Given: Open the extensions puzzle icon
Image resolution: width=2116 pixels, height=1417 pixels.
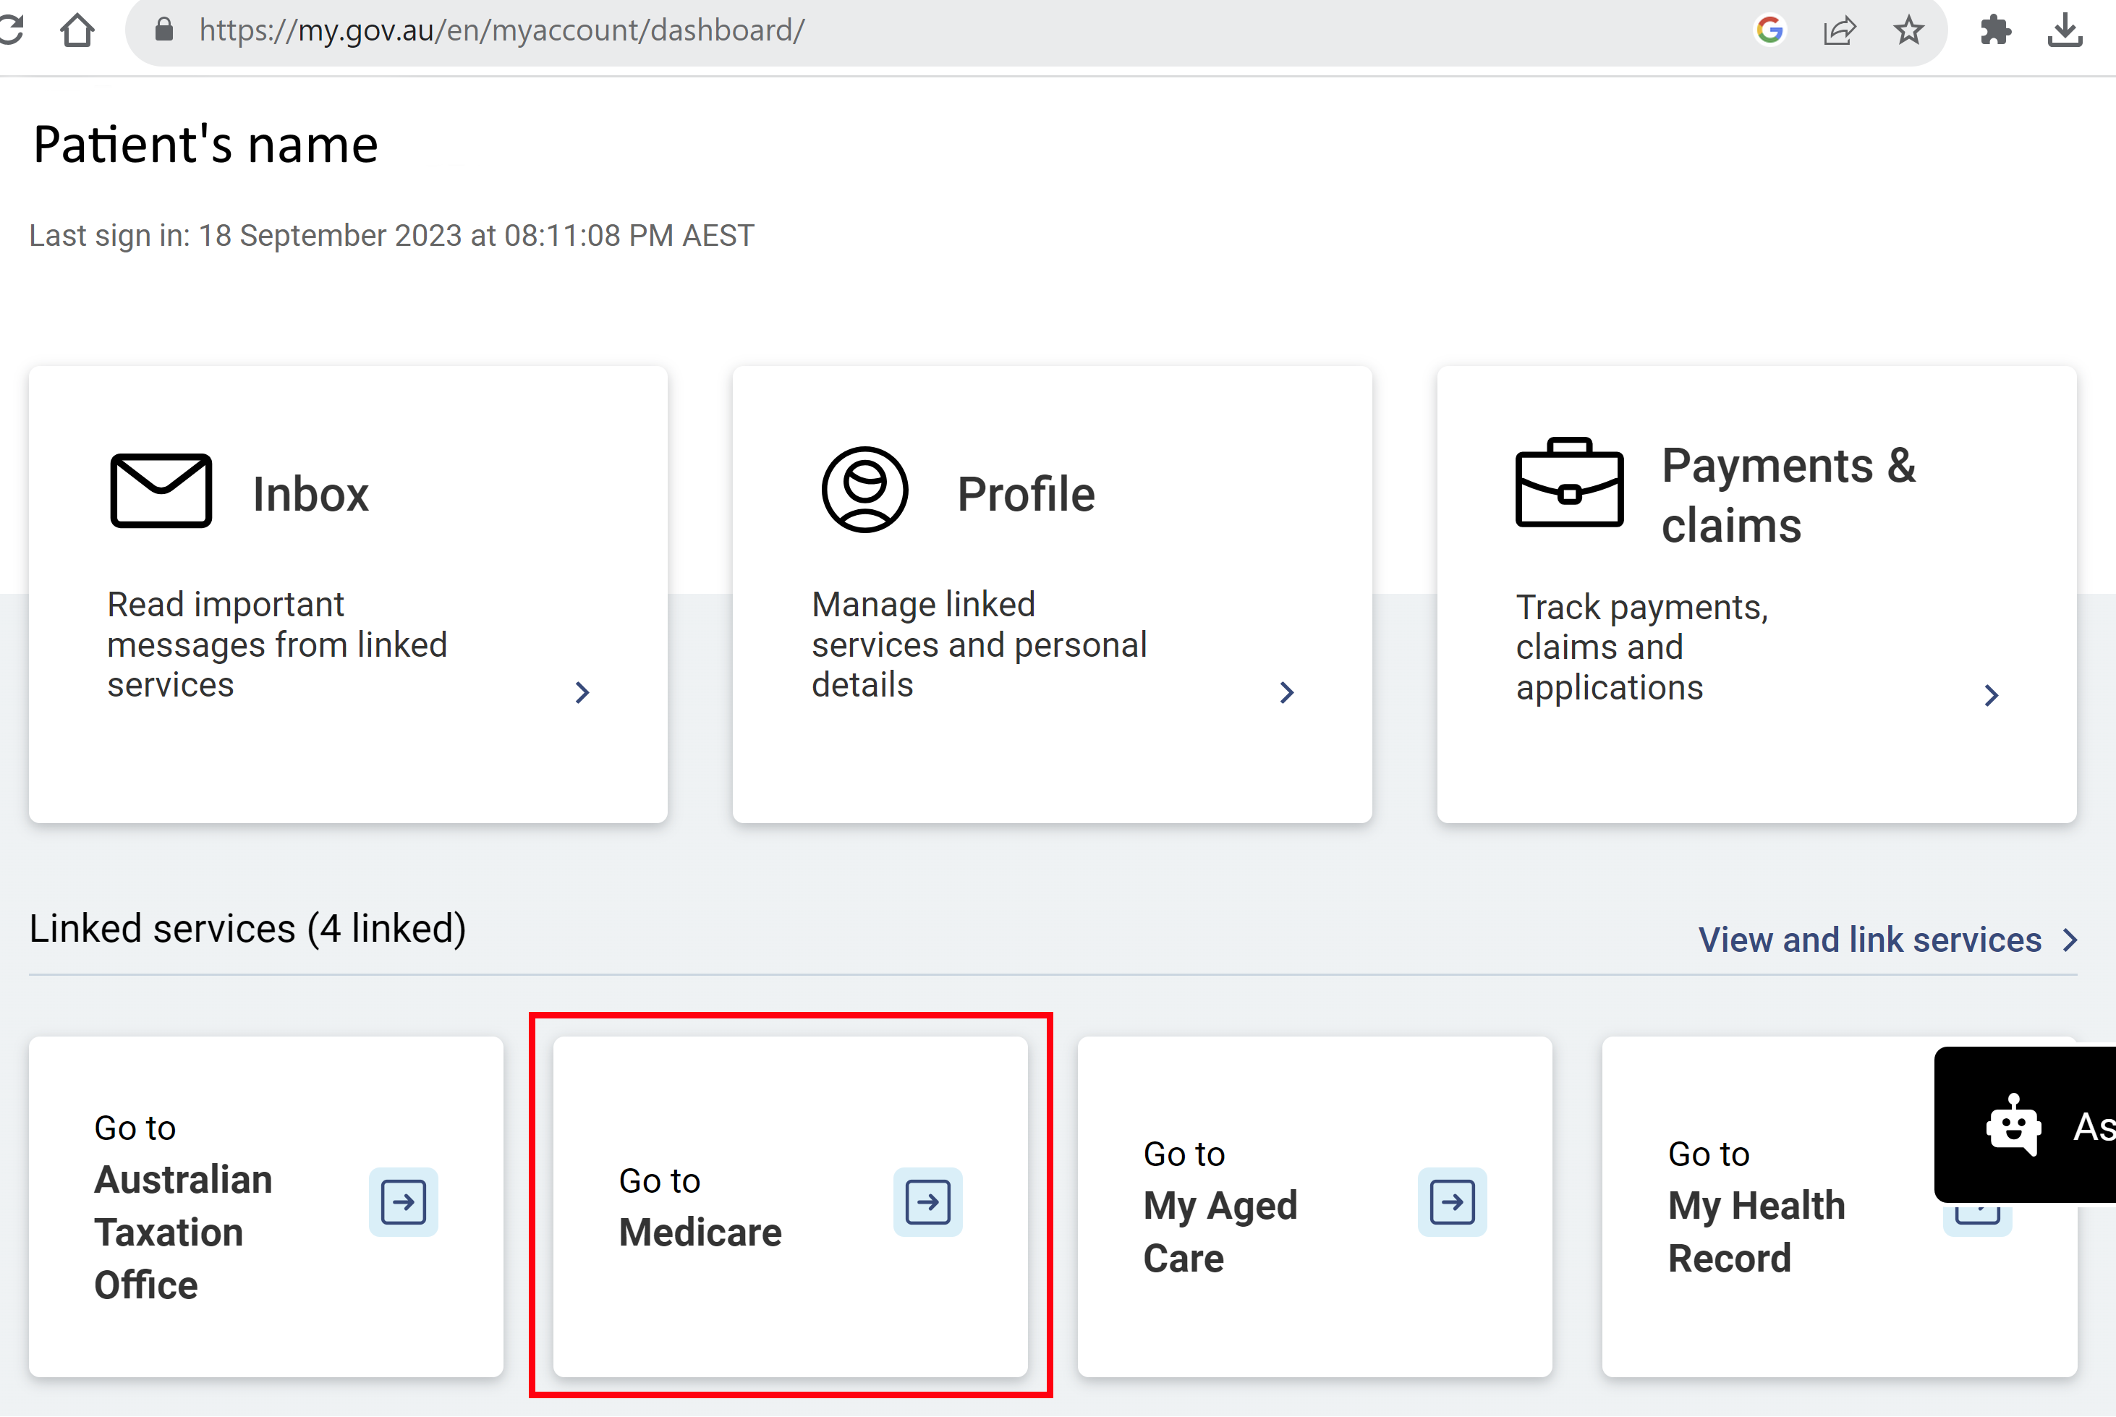Looking at the screenshot, I should [1995, 30].
